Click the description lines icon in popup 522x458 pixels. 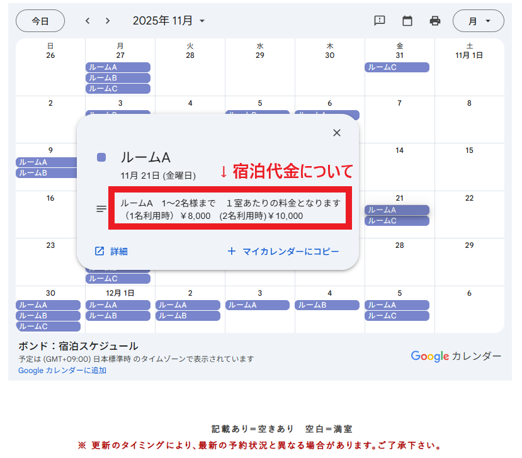click(x=101, y=209)
